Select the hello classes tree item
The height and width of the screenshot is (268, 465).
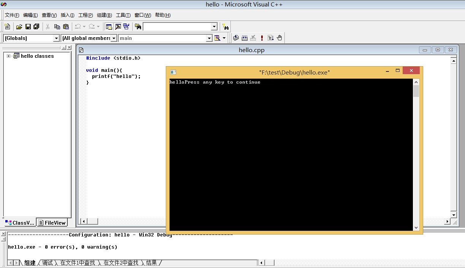click(x=37, y=56)
